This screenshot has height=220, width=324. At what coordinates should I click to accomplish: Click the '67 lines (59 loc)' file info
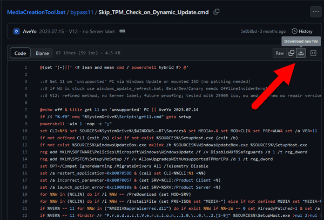coord(88,53)
